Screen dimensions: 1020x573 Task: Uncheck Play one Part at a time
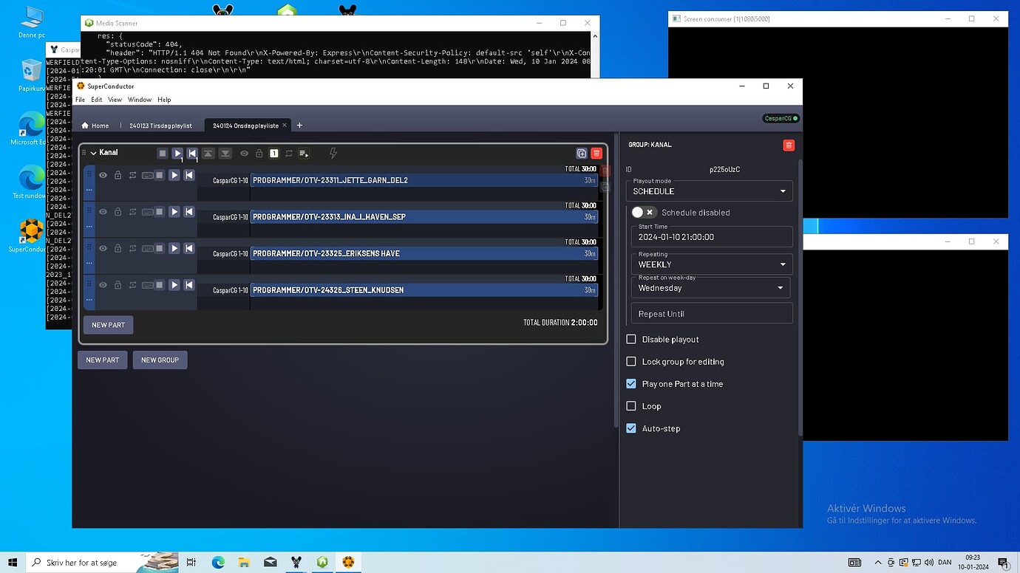click(631, 384)
